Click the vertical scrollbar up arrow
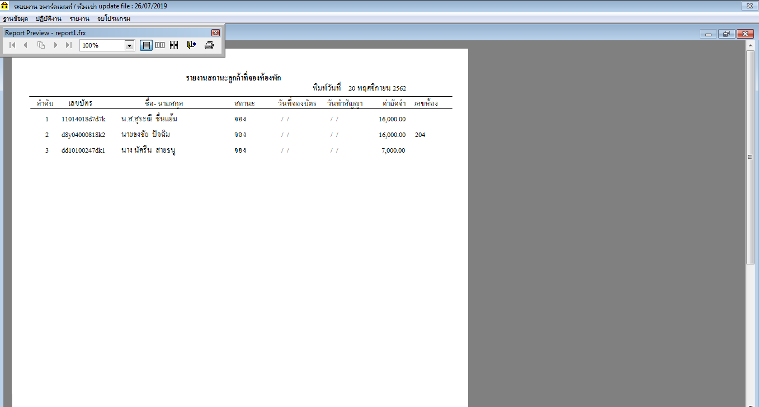The height and width of the screenshot is (407, 759). pyautogui.click(x=751, y=45)
